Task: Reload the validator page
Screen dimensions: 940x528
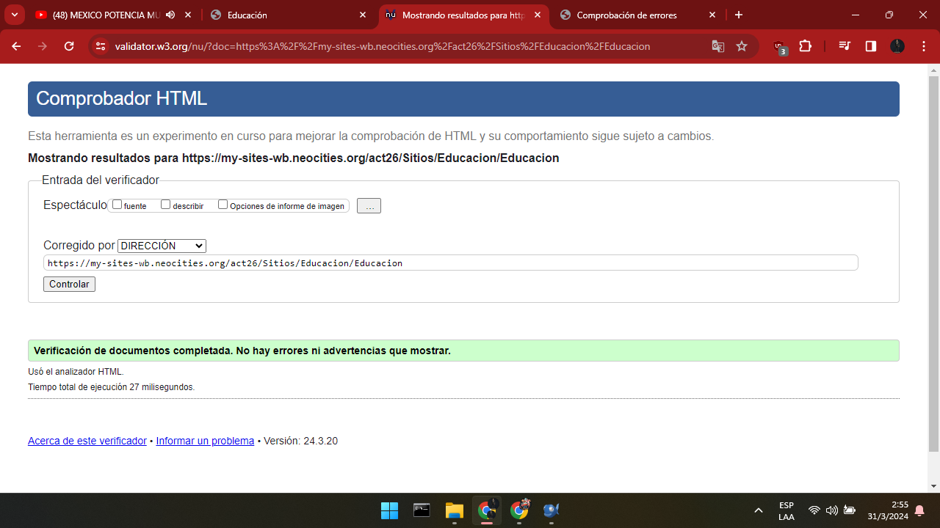Action: [69, 46]
